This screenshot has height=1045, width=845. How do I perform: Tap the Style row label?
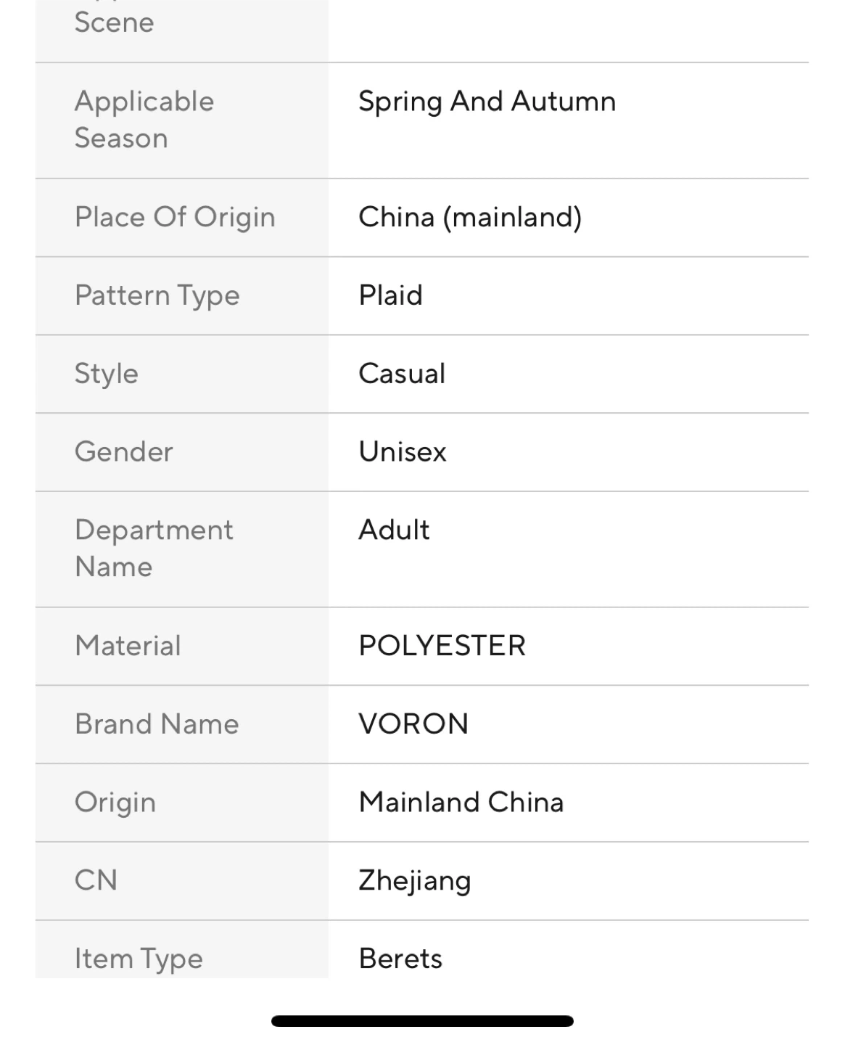(x=106, y=374)
